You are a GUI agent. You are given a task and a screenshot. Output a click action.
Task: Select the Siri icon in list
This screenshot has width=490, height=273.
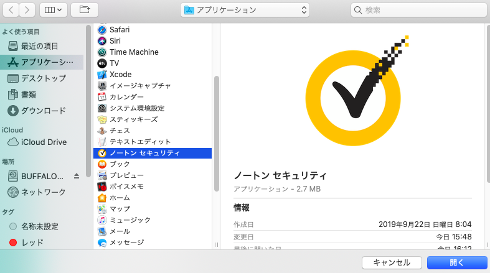[x=102, y=41]
